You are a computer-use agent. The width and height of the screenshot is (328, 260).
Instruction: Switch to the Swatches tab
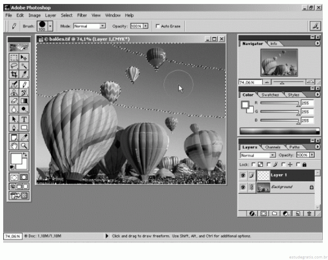(270, 95)
